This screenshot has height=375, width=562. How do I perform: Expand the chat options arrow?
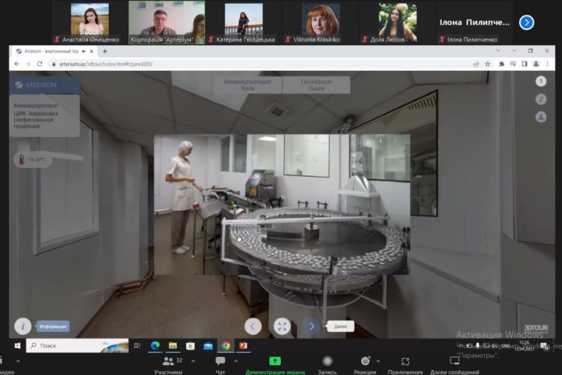coord(235,361)
